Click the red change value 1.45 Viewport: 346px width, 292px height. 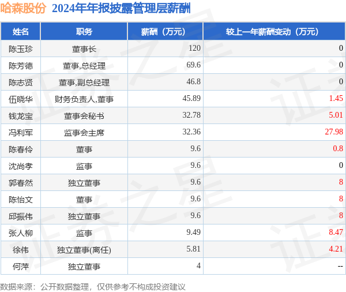coord(336,98)
